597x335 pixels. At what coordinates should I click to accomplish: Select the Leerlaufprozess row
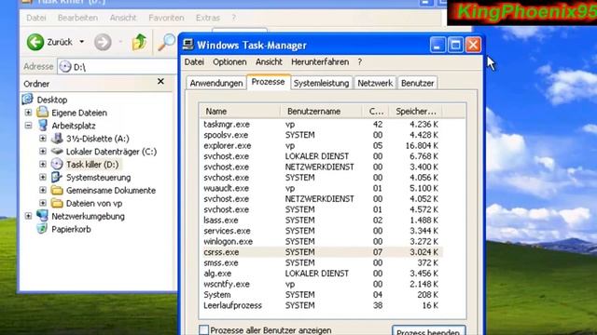[x=321, y=305]
